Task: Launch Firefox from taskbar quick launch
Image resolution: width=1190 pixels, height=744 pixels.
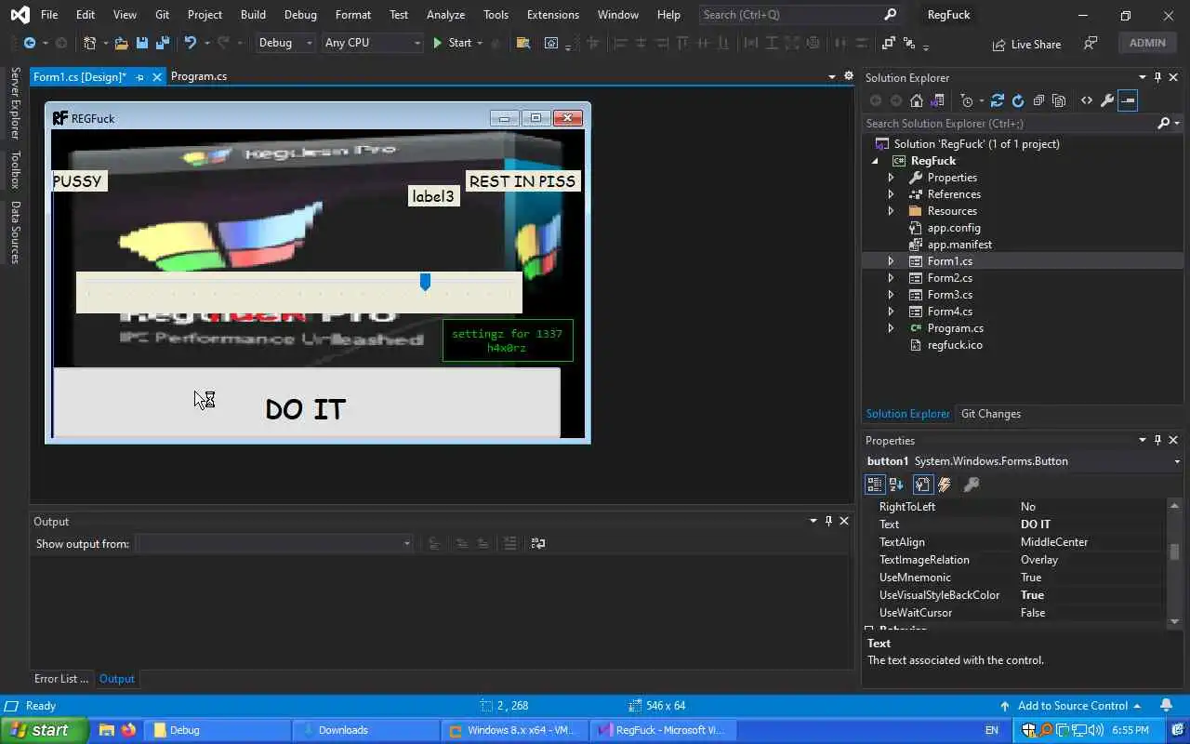Action: [128, 730]
